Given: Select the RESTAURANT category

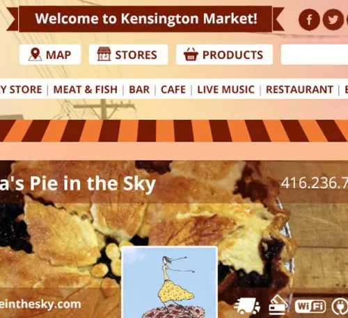Looking at the screenshot, I should (299, 90).
